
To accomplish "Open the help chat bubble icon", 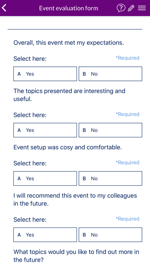I will (x=121, y=8).
